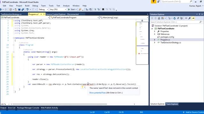Open the Output panel tab

[x=3, y=108]
